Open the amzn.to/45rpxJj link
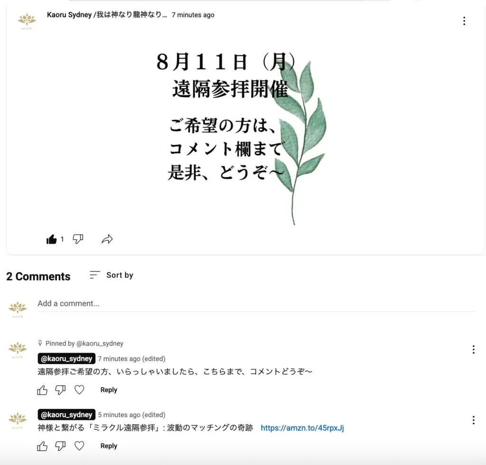Screen dimensions: 486x465 (302, 428)
